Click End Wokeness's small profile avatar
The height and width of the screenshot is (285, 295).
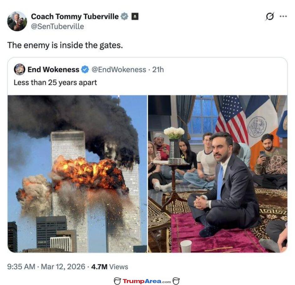tap(19, 69)
